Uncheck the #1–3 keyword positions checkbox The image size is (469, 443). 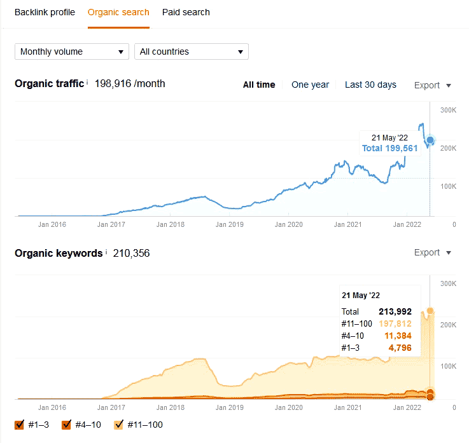pos(20,425)
